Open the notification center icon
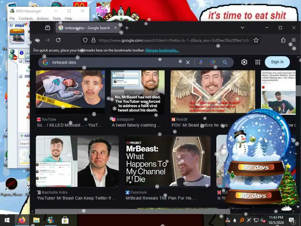This screenshot has width=301, height=226. point(291,220)
